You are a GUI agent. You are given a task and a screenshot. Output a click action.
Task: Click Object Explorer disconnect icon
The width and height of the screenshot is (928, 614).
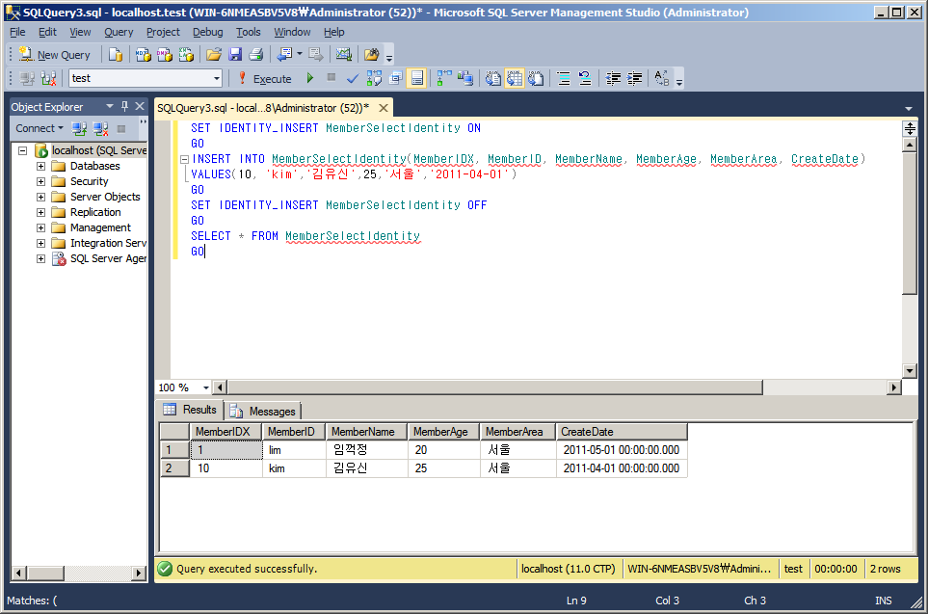click(x=100, y=128)
